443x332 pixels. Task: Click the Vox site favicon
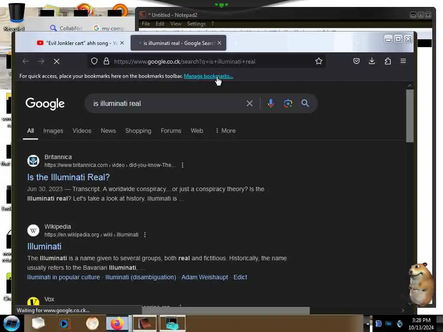33,301
